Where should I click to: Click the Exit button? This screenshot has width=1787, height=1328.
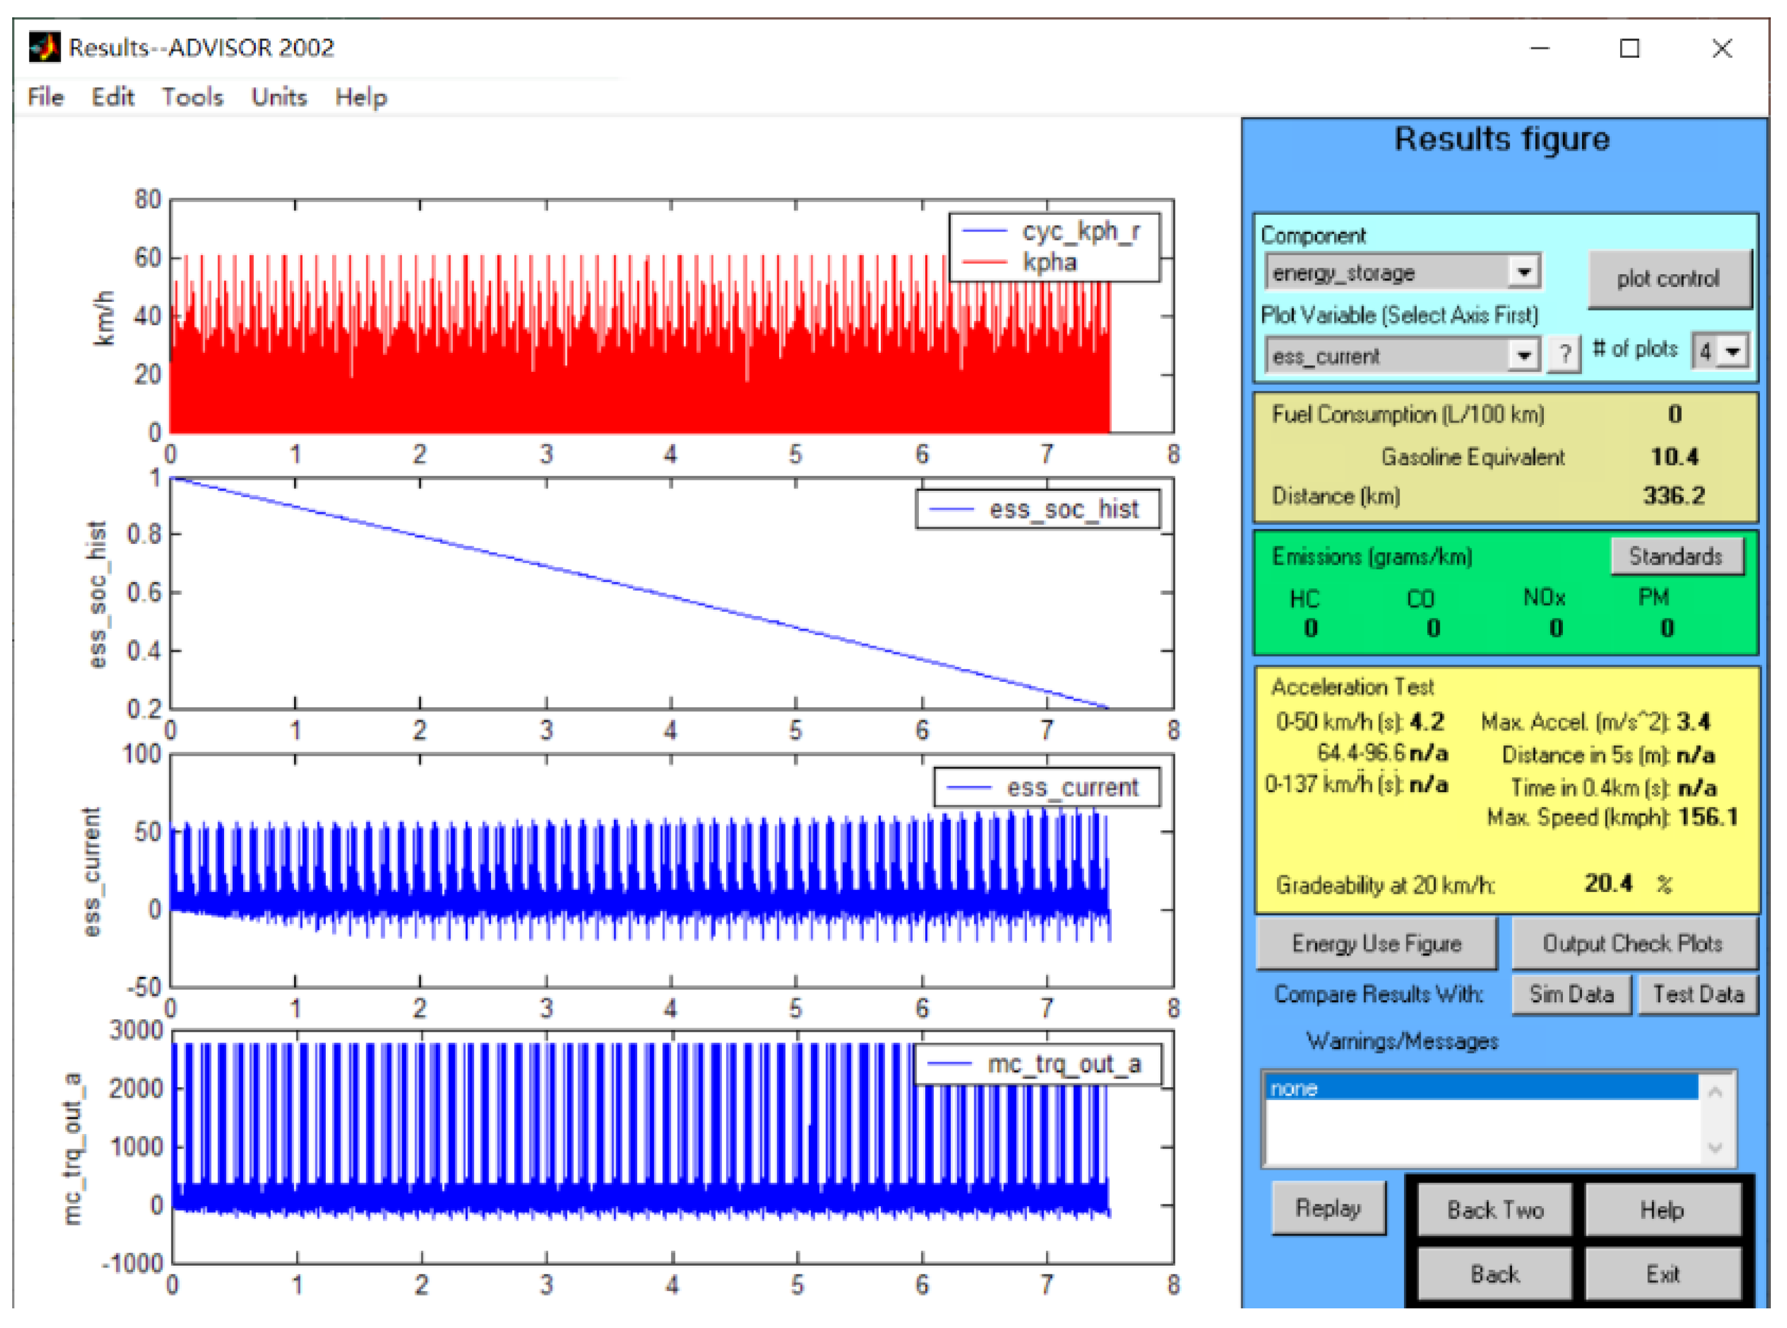coord(1662,1274)
